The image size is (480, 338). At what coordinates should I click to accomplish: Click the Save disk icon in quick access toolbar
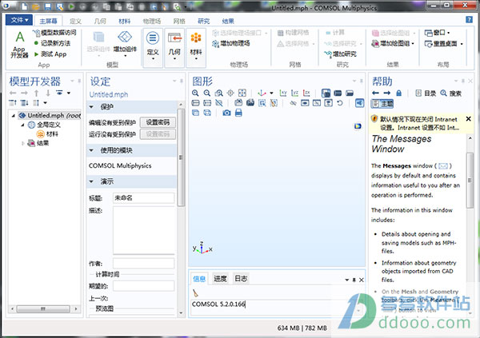tap(48, 6)
